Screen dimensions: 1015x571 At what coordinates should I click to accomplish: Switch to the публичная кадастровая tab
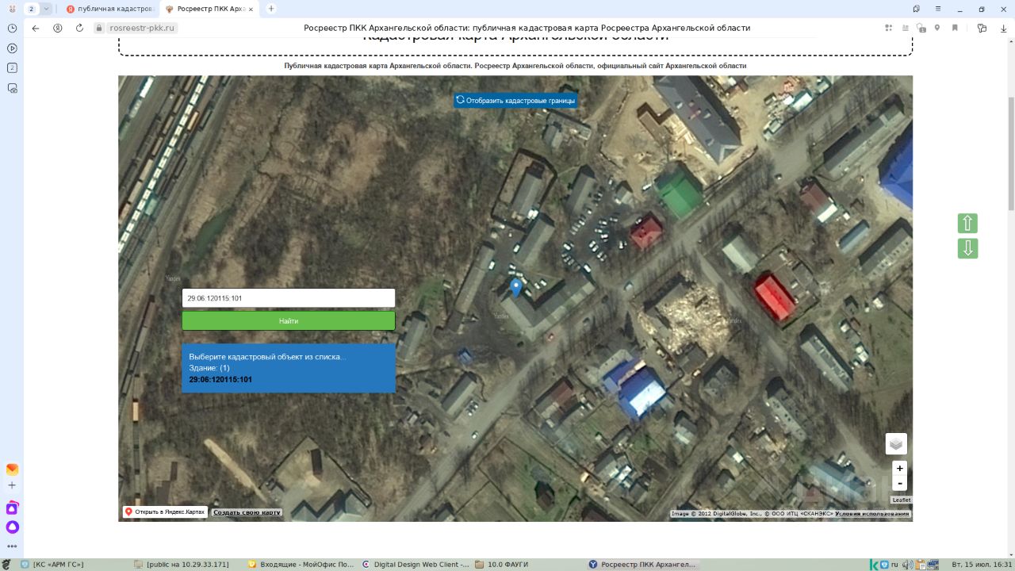point(109,9)
